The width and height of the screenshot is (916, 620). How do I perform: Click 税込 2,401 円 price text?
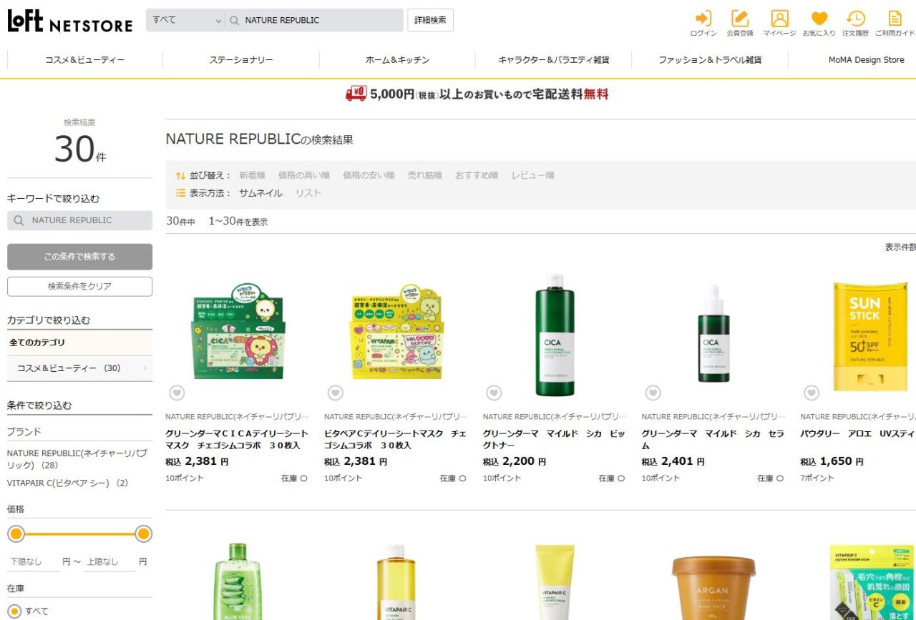(x=673, y=461)
